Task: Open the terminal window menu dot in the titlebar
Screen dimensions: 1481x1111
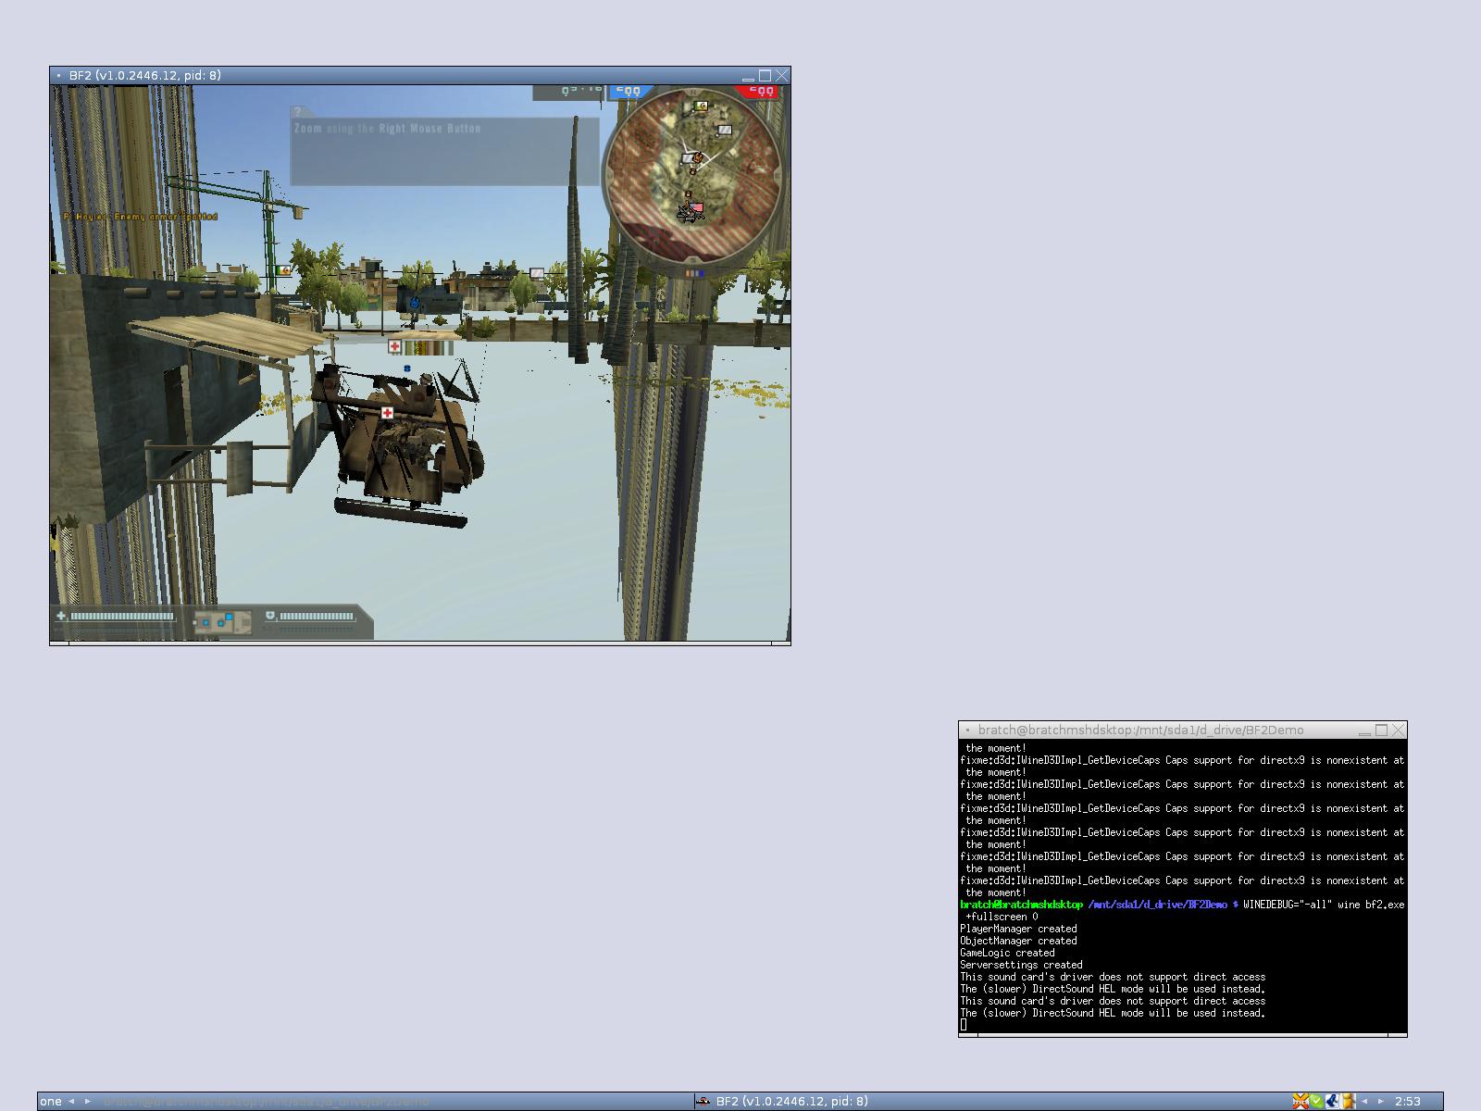Action: 967,730
